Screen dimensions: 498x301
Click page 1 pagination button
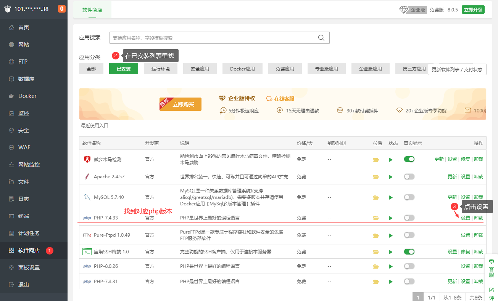(418, 298)
